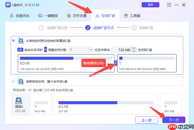Switch to the 一键搬家 tab
Screen dimensions: 194x130
click(48, 16)
